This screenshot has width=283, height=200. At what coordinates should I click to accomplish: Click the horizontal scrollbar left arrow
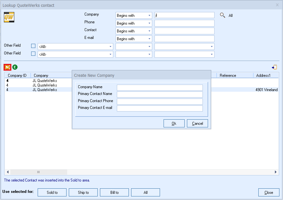(x=7, y=172)
